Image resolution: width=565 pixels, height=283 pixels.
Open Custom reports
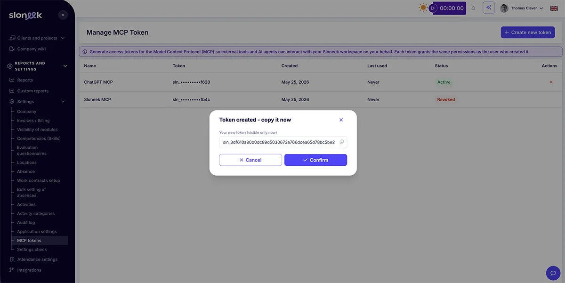(x=33, y=91)
